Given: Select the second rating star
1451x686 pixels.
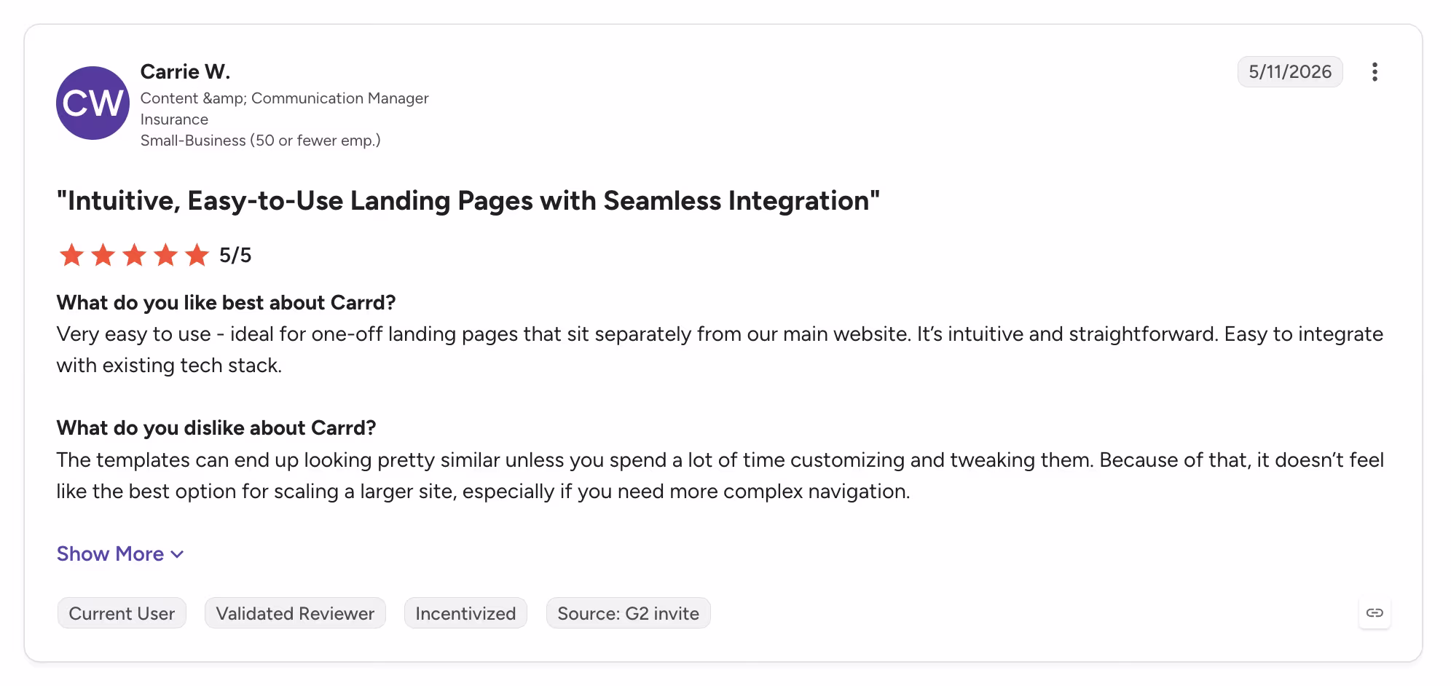Looking at the screenshot, I should pyautogui.click(x=103, y=255).
